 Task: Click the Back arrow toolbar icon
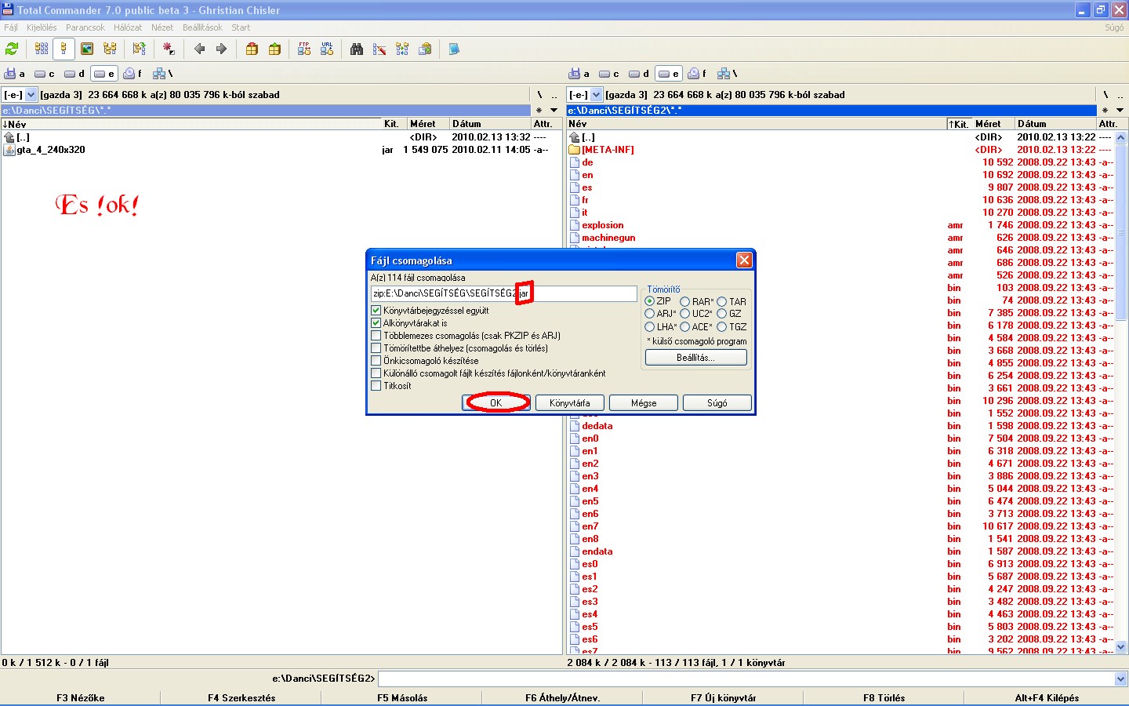199,49
